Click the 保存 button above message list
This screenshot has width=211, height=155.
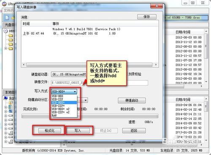[x=147, y=17]
